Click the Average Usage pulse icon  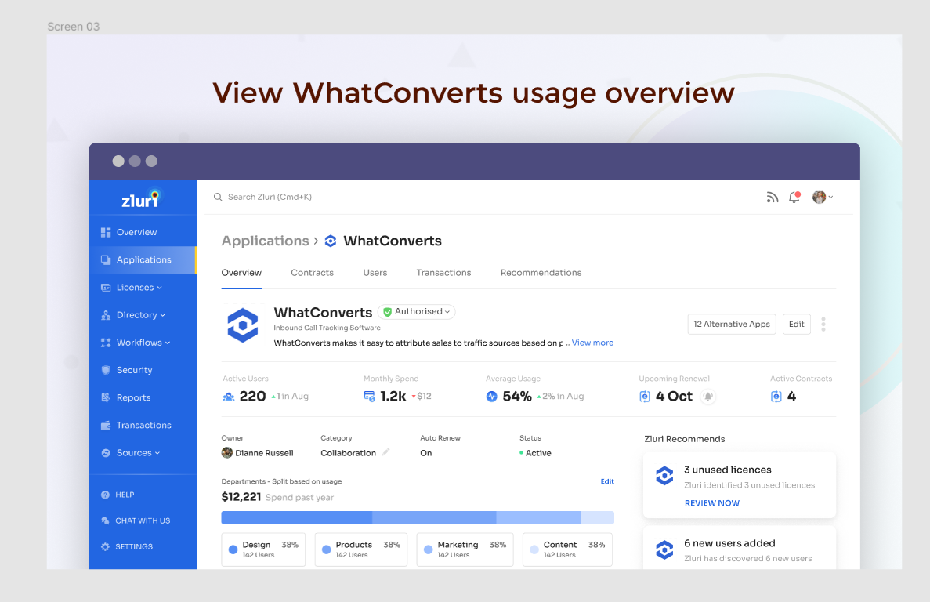tap(491, 396)
